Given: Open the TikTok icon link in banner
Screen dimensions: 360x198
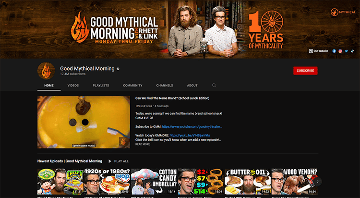Looking at the screenshot, I should click(x=352, y=50).
